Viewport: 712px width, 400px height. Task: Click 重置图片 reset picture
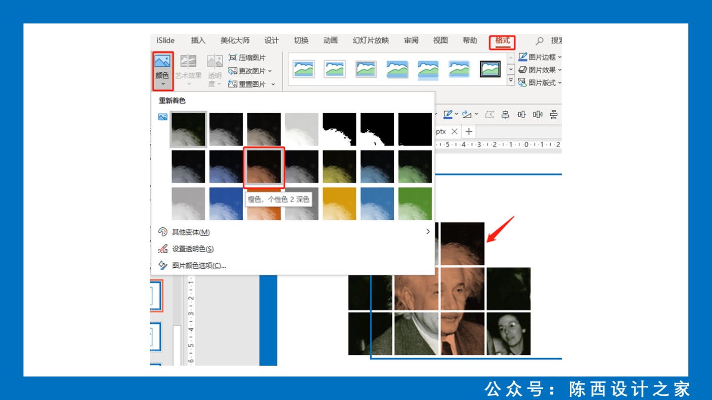coord(247,84)
